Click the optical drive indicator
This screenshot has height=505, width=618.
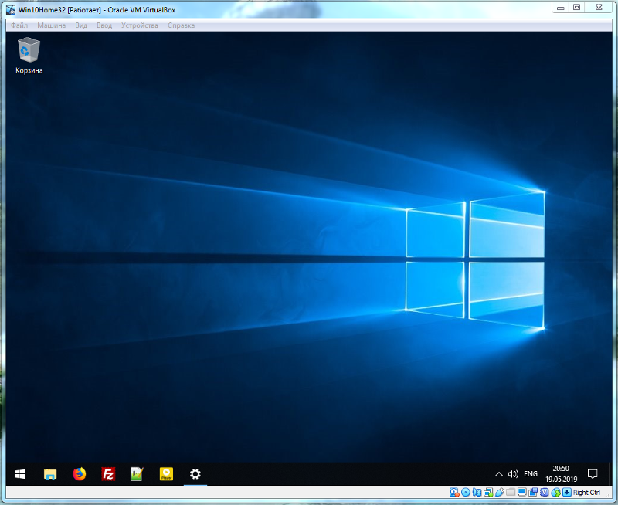pyautogui.click(x=466, y=492)
